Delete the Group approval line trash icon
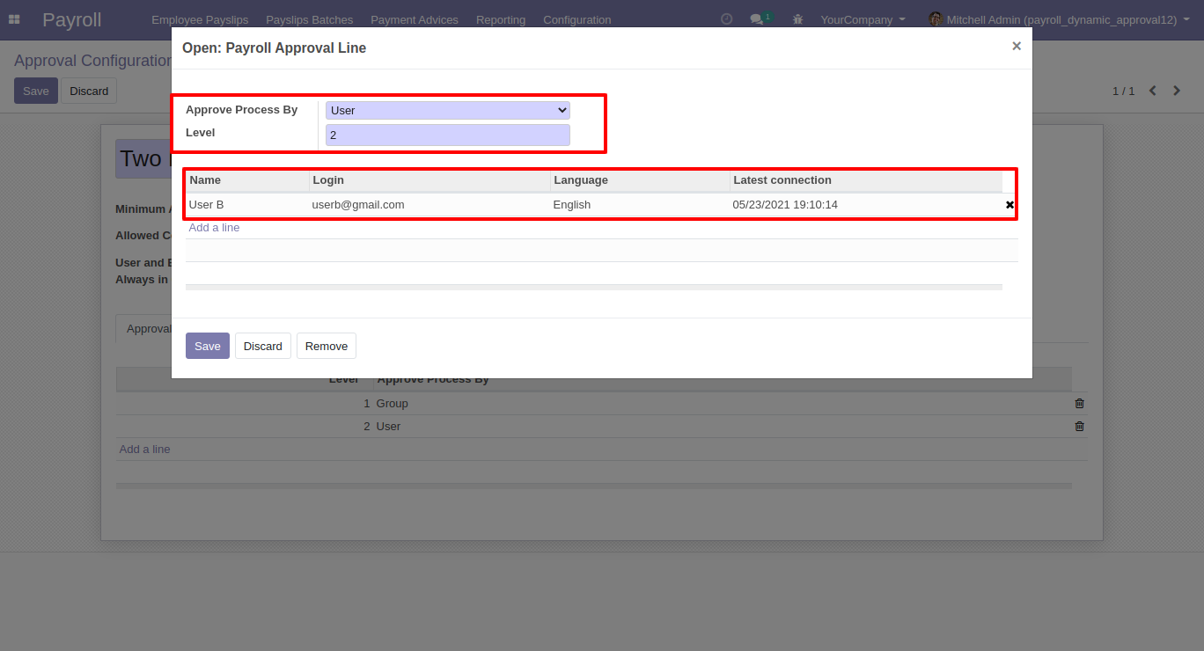This screenshot has width=1204, height=651. coord(1079,404)
